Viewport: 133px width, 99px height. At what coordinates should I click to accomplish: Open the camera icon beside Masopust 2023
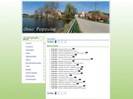click(x=73, y=57)
